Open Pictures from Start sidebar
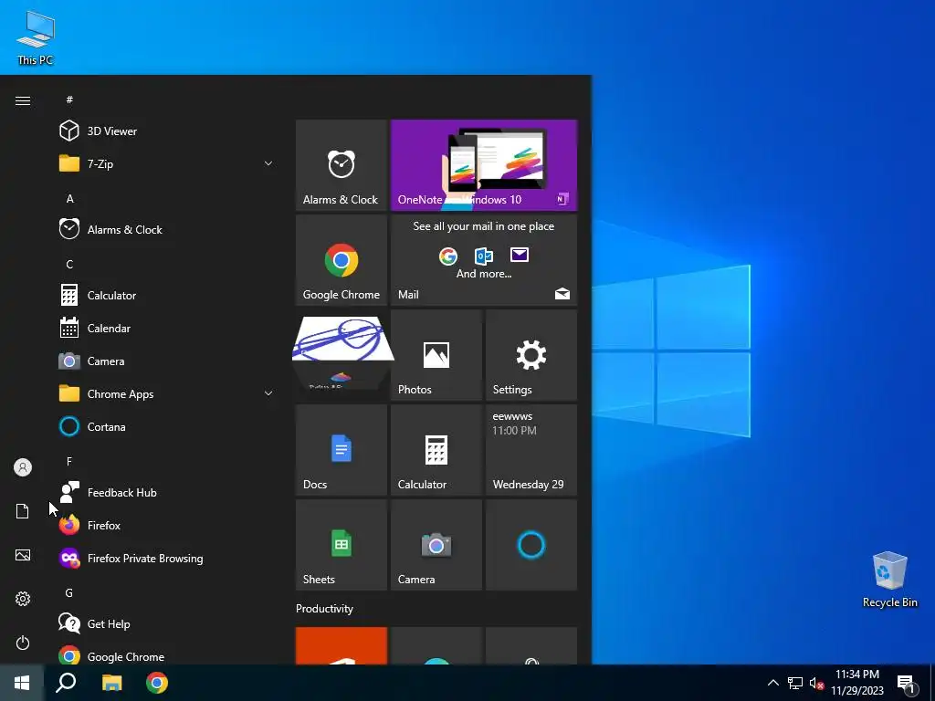The height and width of the screenshot is (701, 935). click(x=23, y=555)
